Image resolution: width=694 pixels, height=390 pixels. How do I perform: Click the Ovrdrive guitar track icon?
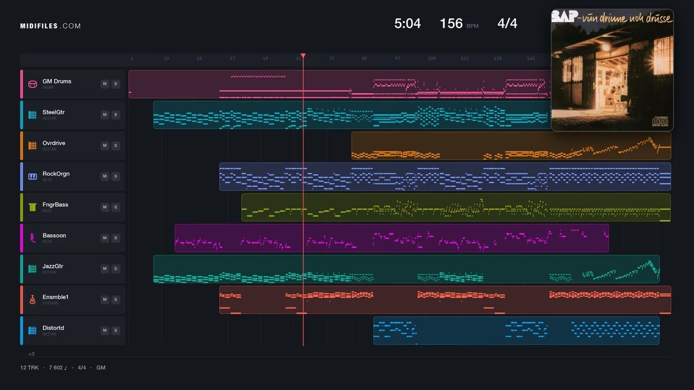tap(33, 146)
